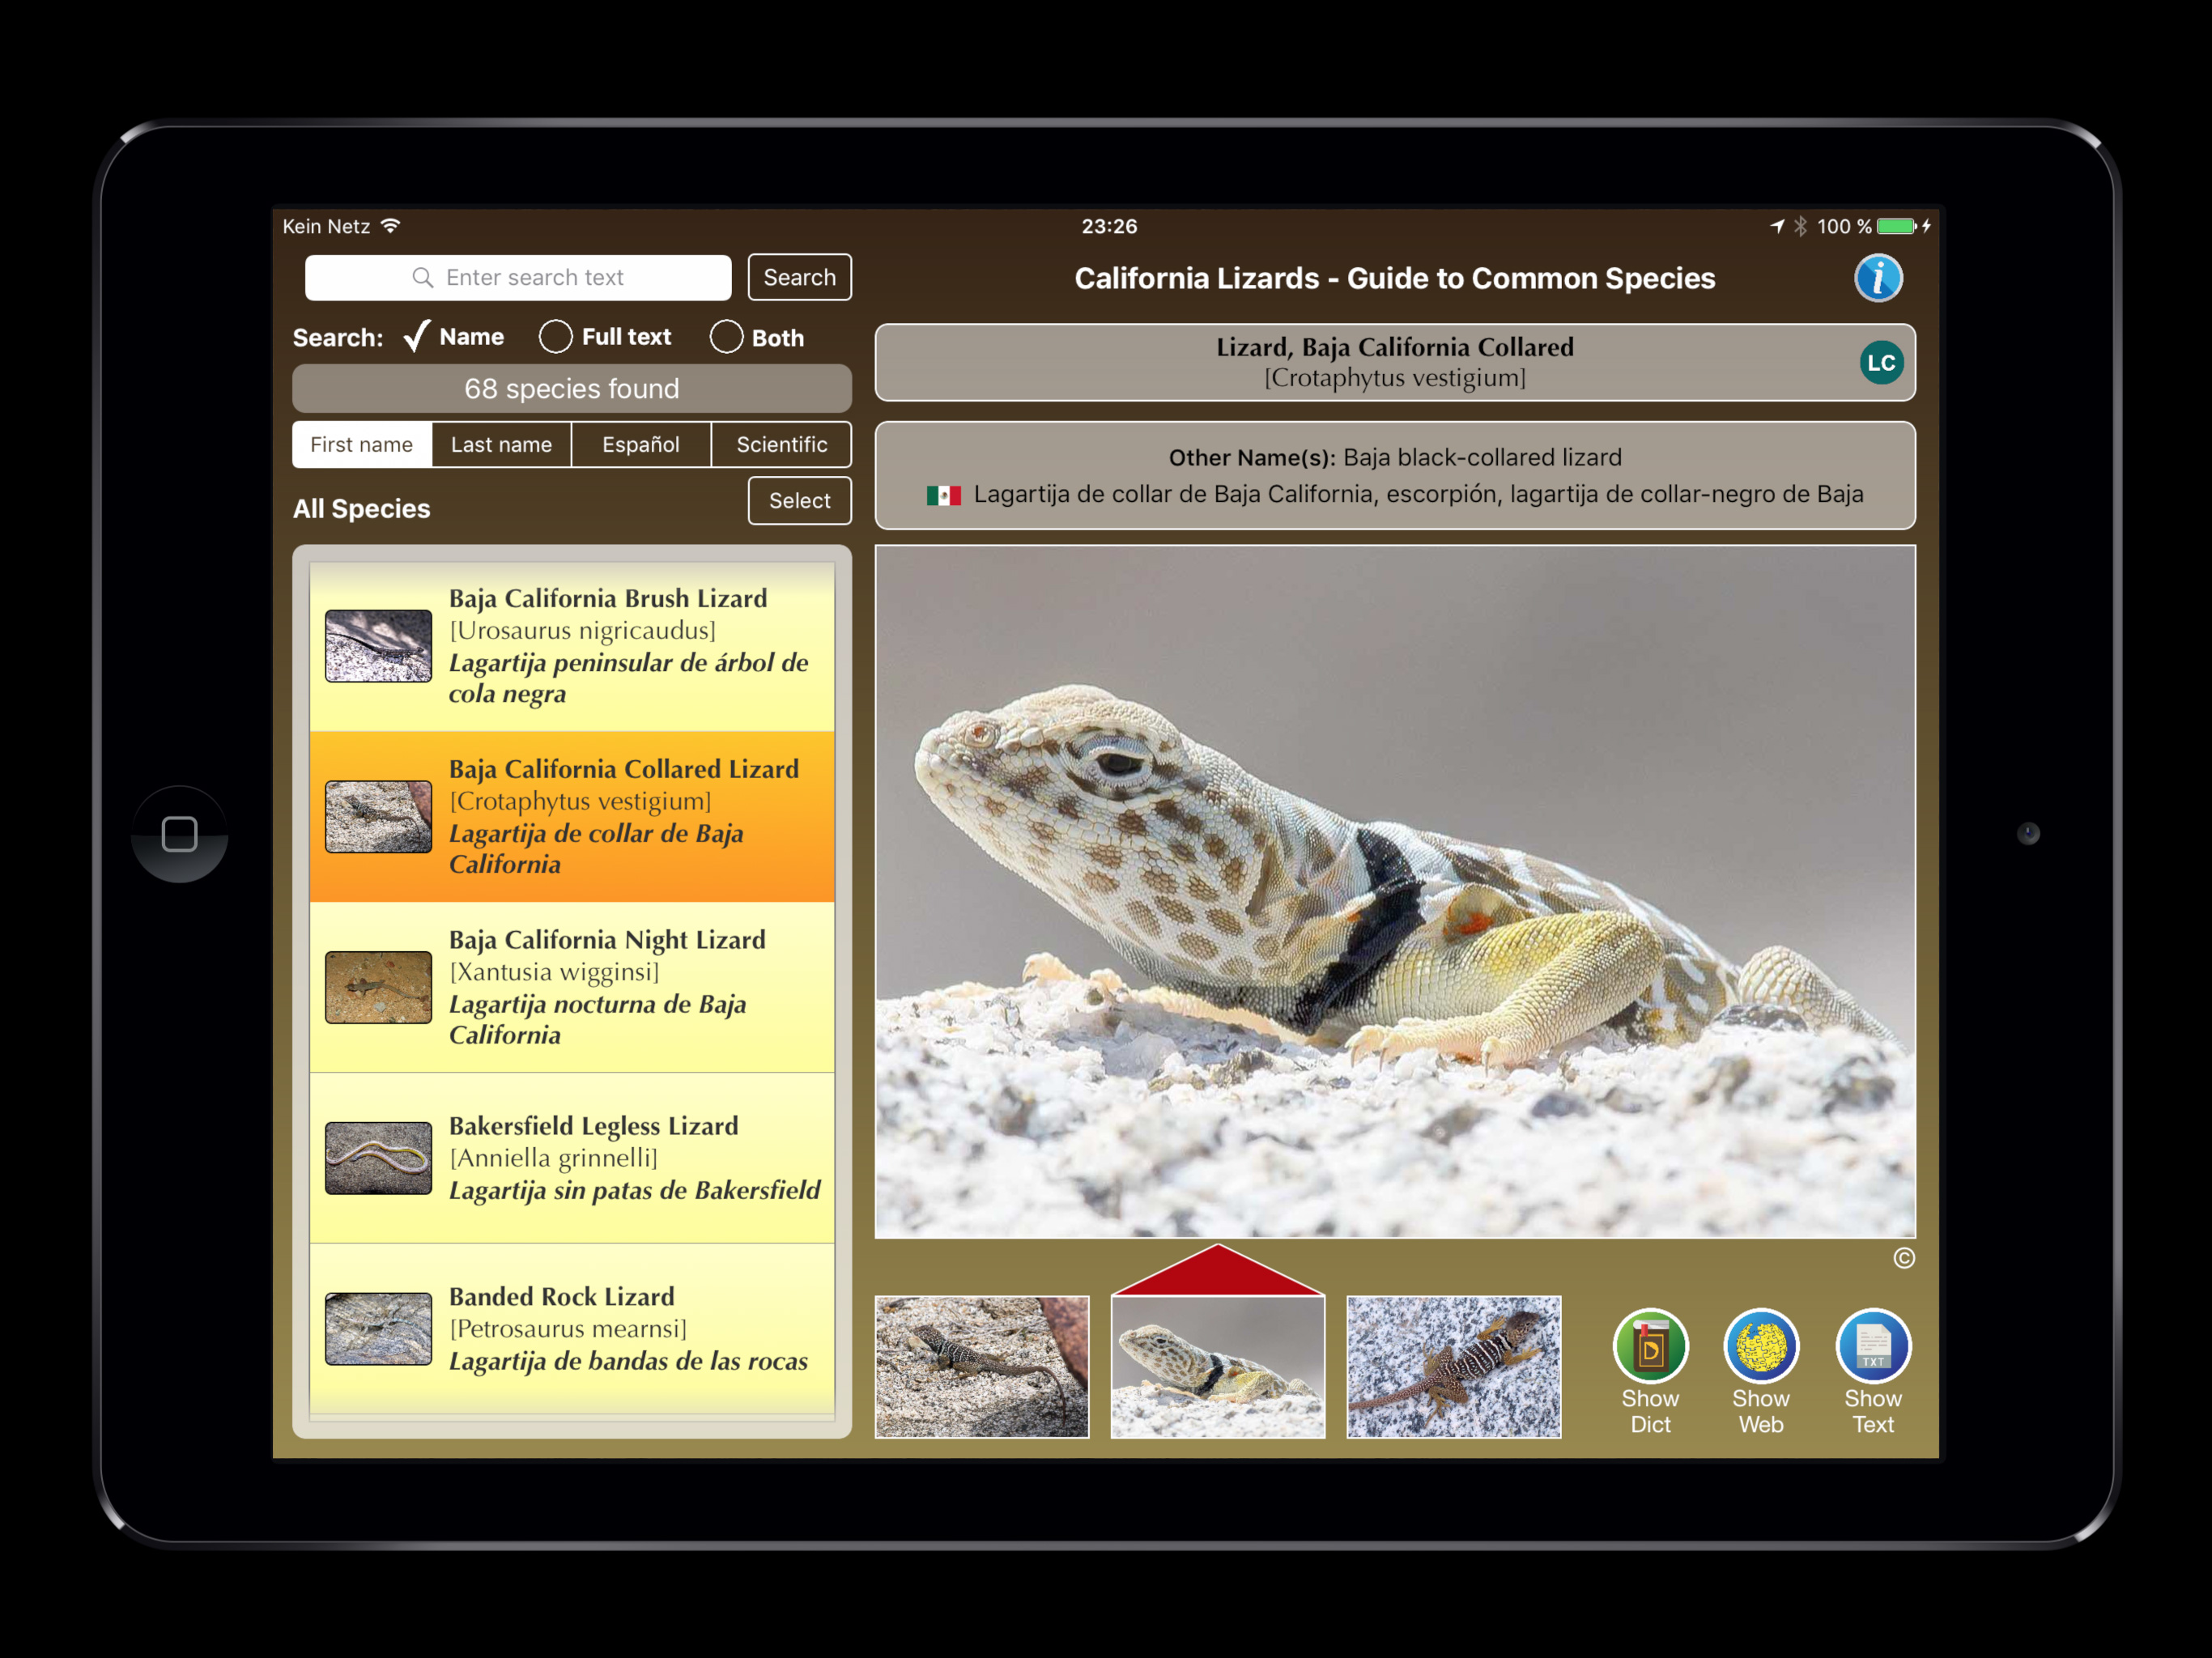The image size is (2212, 1658).
Task: Open the Show Web globe icon
Action: coord(1760,1346)
